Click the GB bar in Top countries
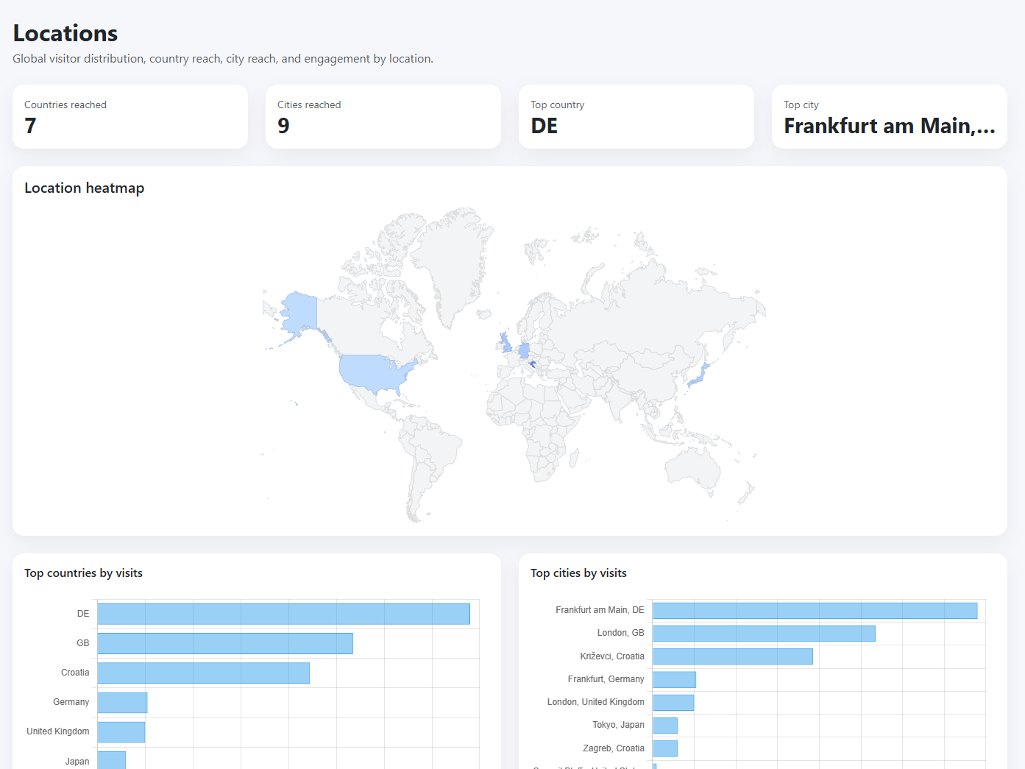This screenshot has width=1025, height=769. 225,643
